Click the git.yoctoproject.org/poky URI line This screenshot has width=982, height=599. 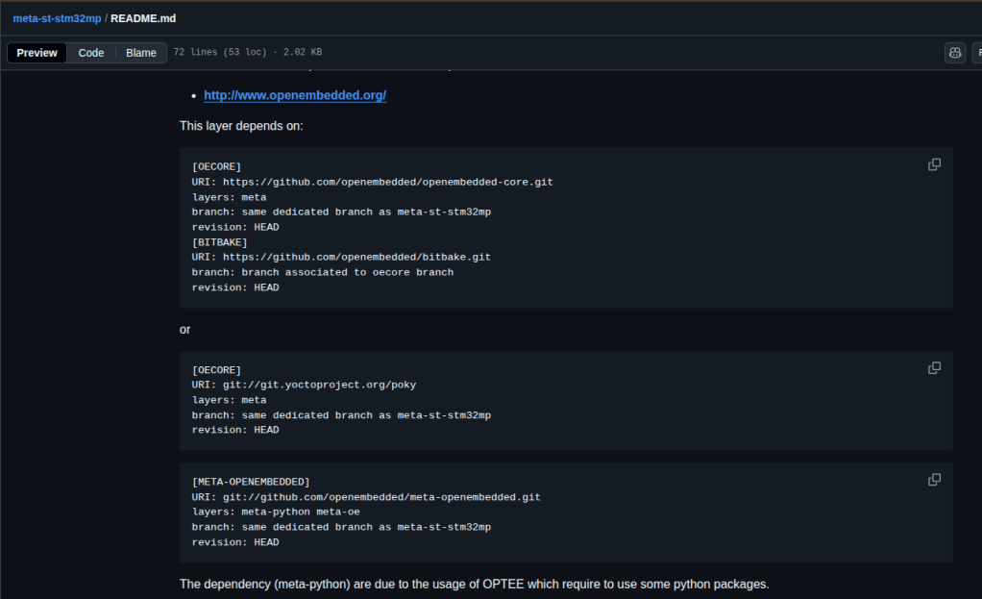[x=304, y=385]
